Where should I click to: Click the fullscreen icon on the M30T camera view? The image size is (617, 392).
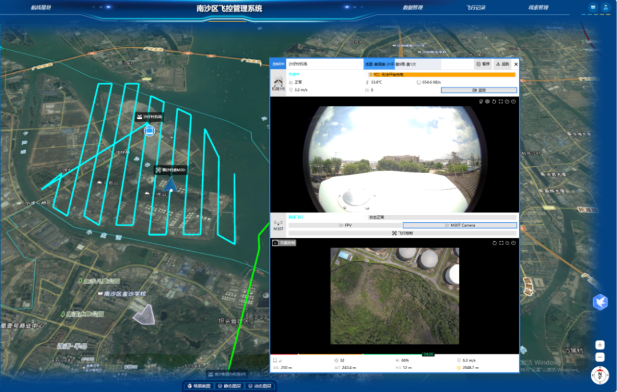pos(501,243)
